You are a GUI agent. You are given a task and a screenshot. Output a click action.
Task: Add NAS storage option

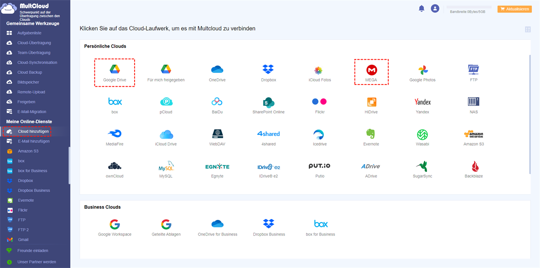474,102
